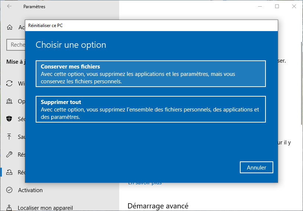This screenshot has height=211, width=303.
Task: Maximize the Paramètres window
Action: [277, 6]
